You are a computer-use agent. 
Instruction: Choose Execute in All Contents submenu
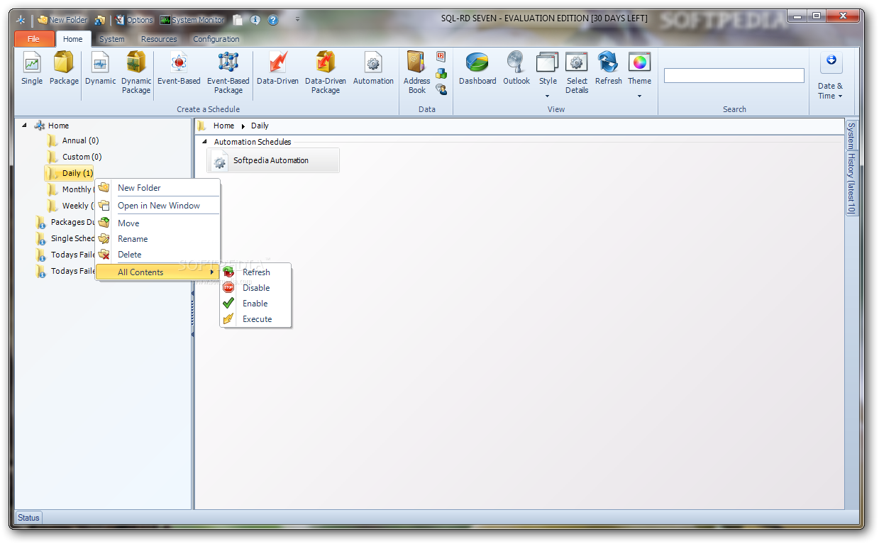click(255, 319)
